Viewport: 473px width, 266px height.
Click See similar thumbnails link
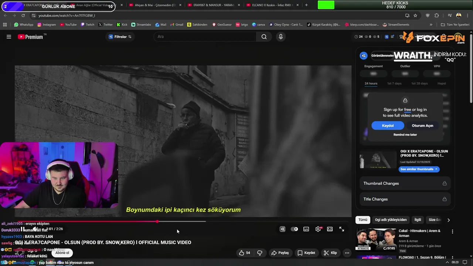tap(419, 169)
